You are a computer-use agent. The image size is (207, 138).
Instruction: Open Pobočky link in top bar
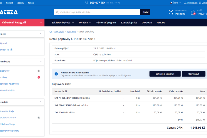tap(20, 3)
